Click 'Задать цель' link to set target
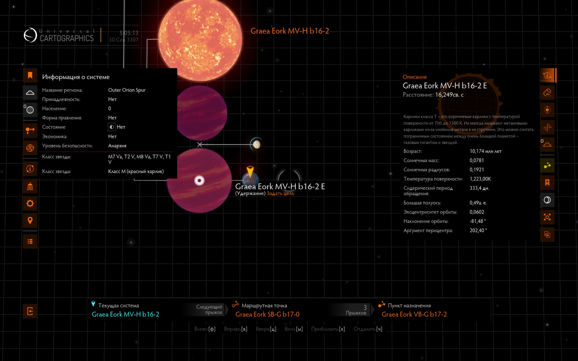The width and height of the screenshot is (578, 361). pos(280,193)
